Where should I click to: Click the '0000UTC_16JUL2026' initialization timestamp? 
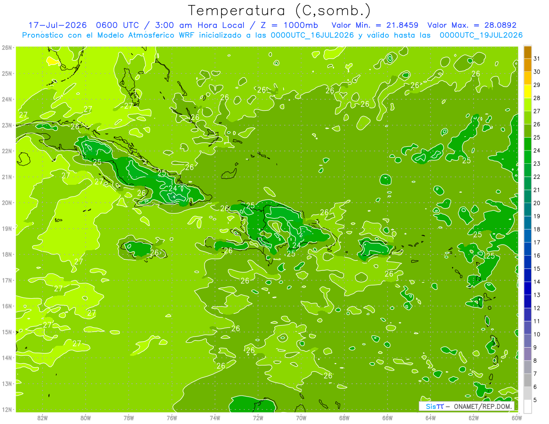(x=312, y=35)
